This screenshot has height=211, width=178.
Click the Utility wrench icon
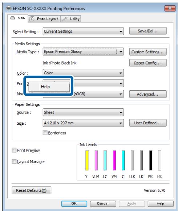[65, 19]
